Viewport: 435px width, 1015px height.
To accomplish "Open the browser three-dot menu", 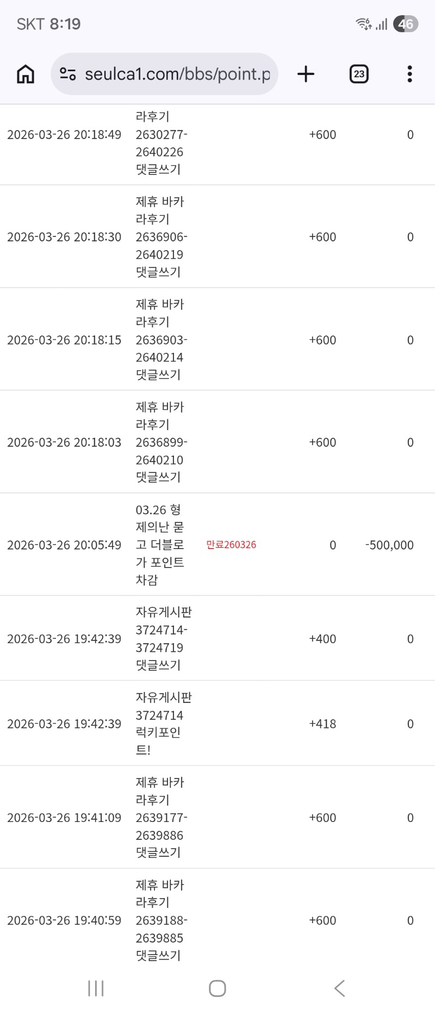I will coord(409,74).
